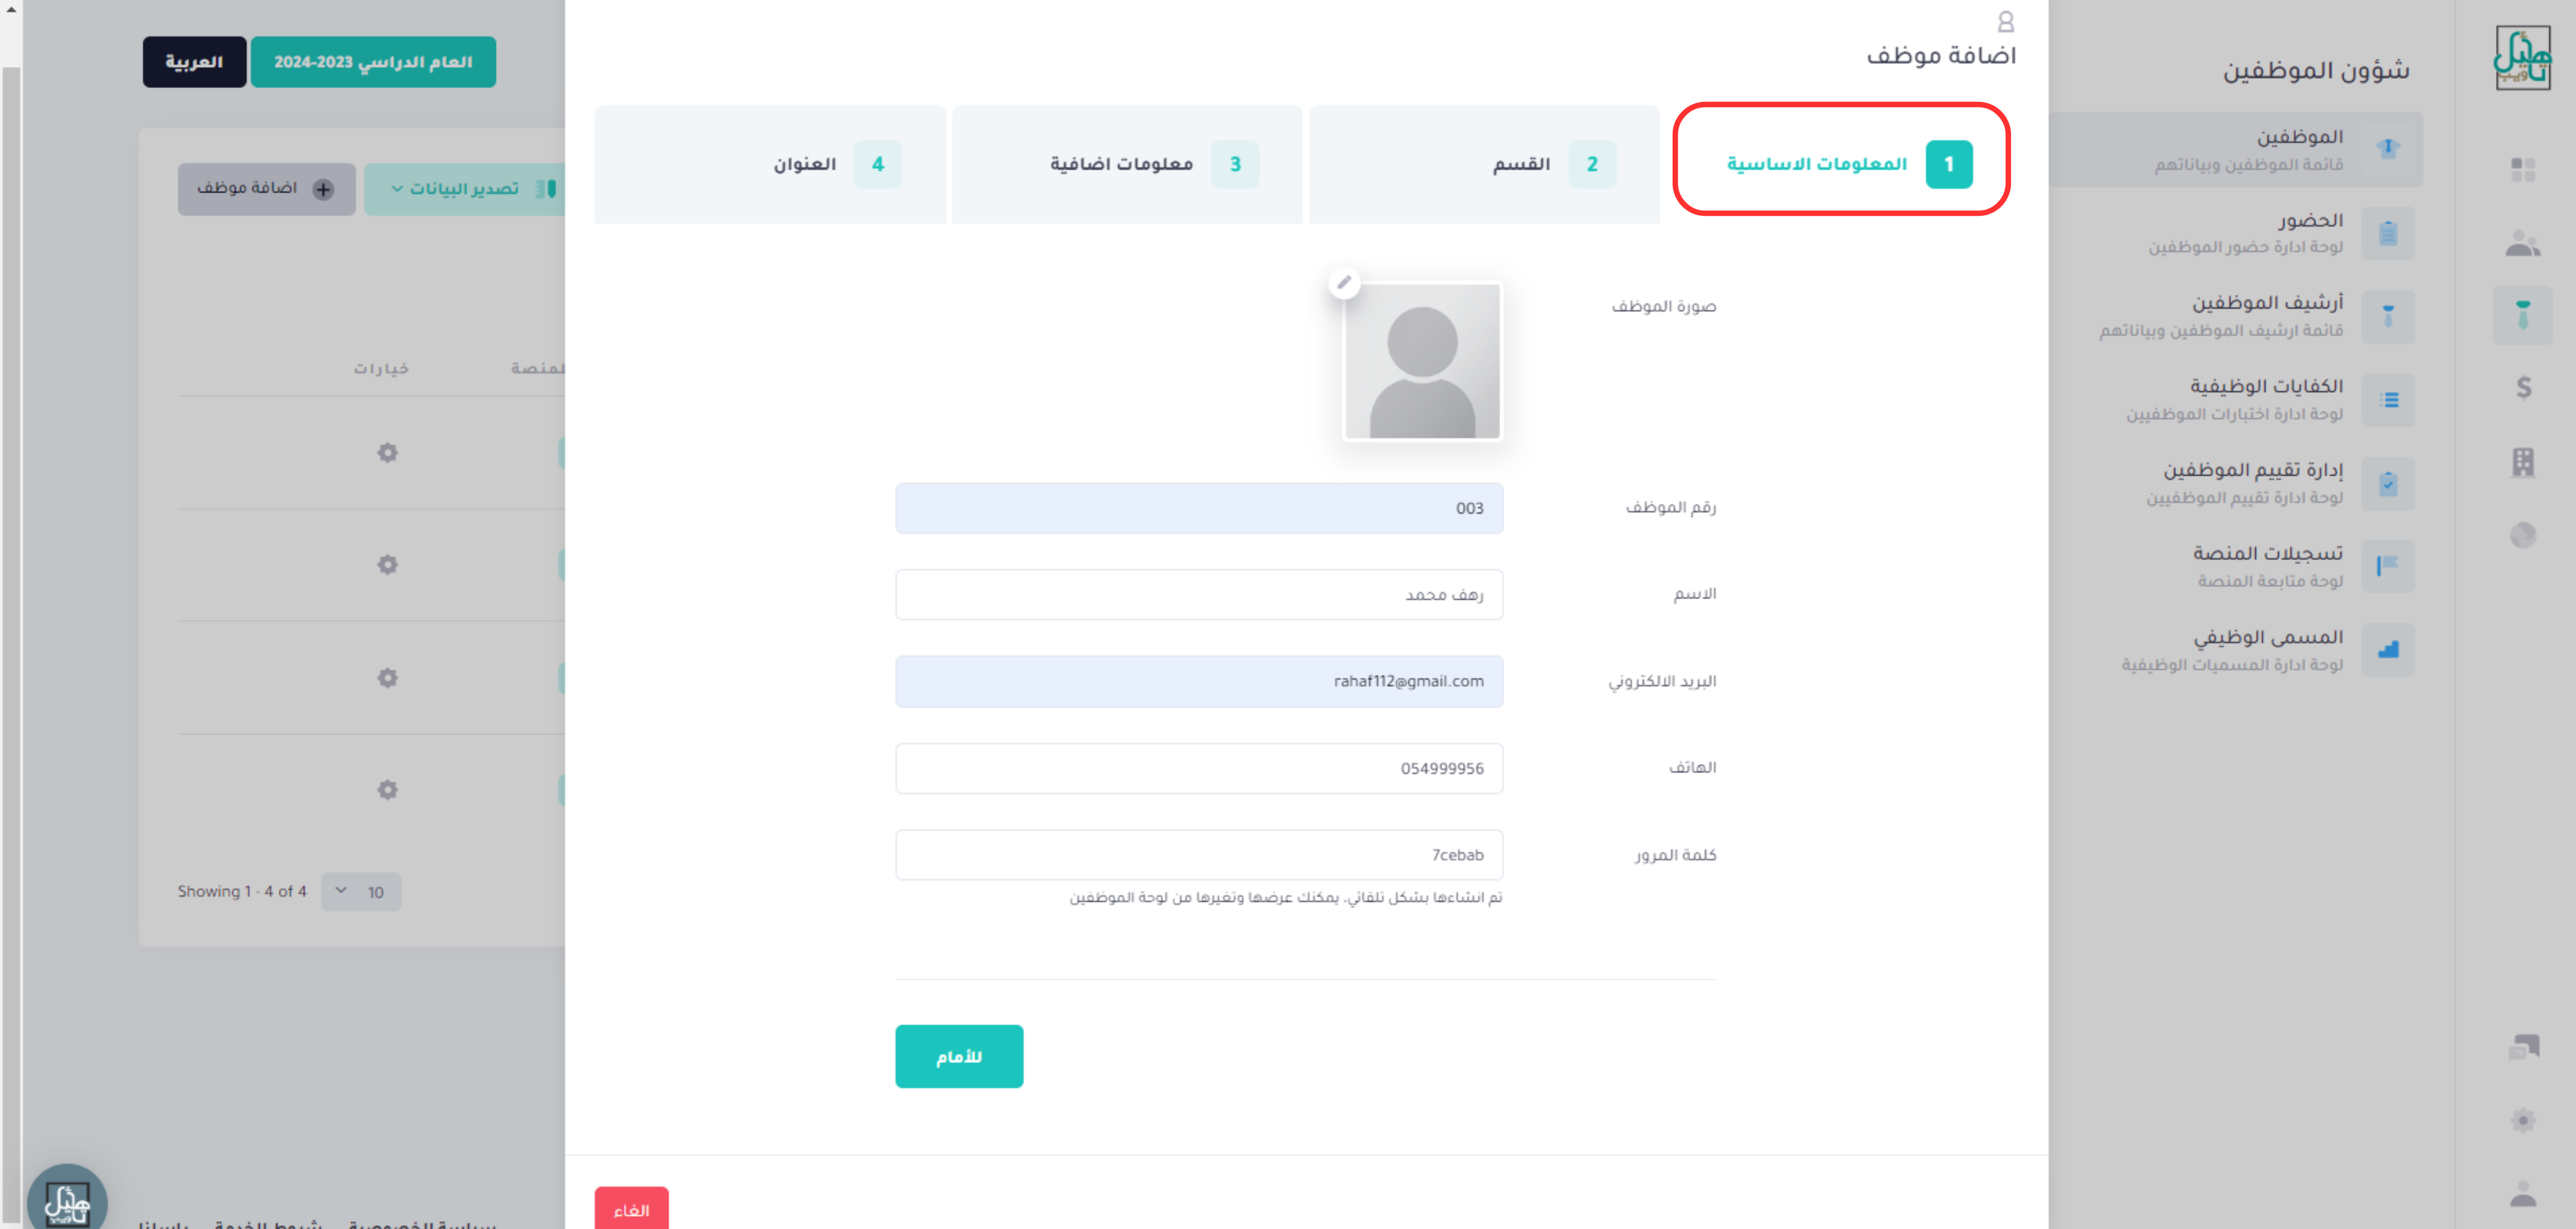Image resolution: width=2576 pixels, height=1229 pixels.
Task: Click the name field containing رهف محمد
Action: [1199, 595]
